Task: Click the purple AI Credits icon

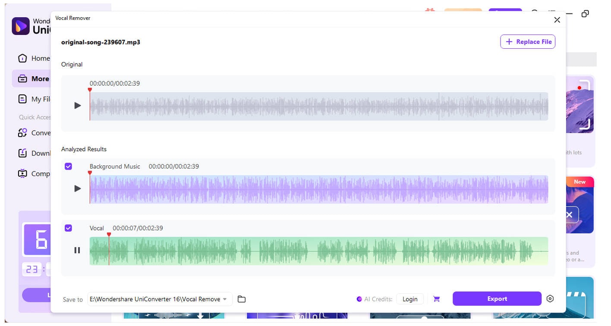Action: click(x=359, y=299)
